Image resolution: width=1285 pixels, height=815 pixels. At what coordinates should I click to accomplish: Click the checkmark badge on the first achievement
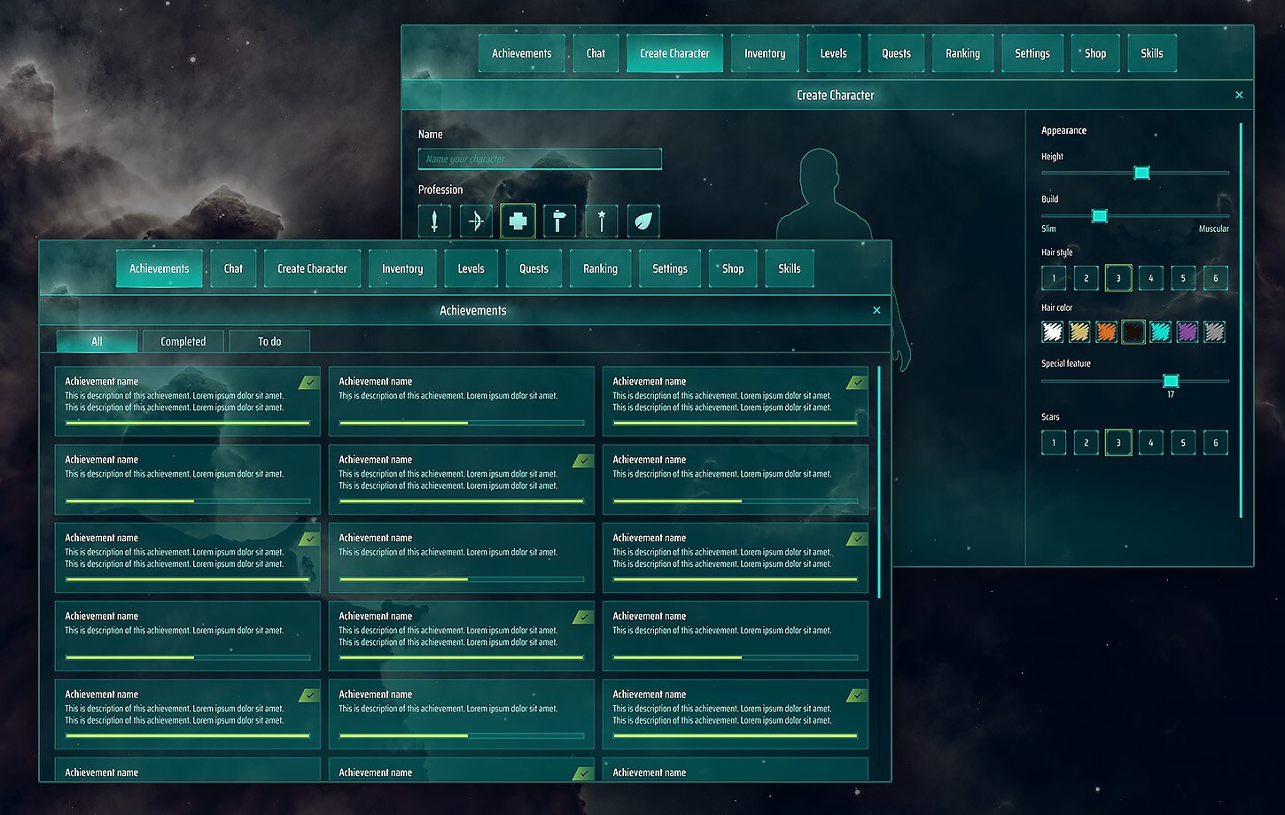coord(308,382)
